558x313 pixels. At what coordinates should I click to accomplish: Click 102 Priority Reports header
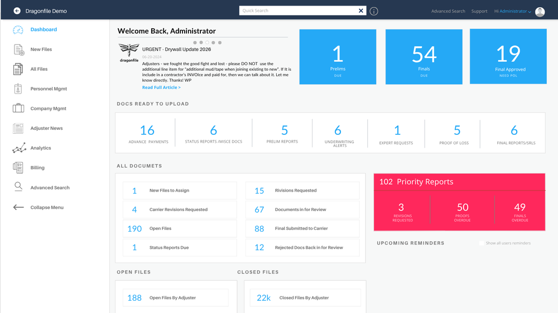coord(459,182)
